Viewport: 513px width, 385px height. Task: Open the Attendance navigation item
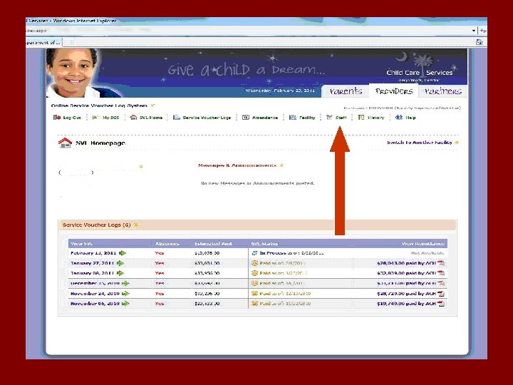pyautogui.click(x=260, y=118)
